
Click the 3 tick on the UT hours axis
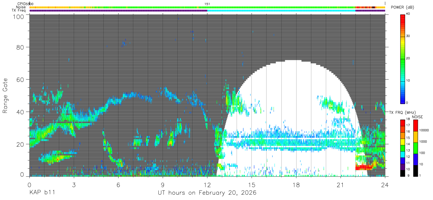click(74, 184)
